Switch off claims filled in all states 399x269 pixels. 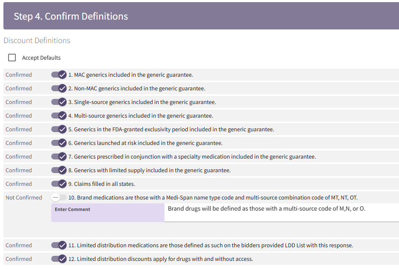click(59, 184)
